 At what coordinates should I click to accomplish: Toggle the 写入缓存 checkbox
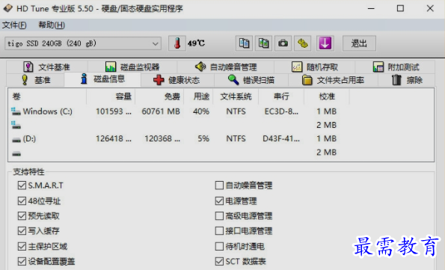[x=22, y=231]
